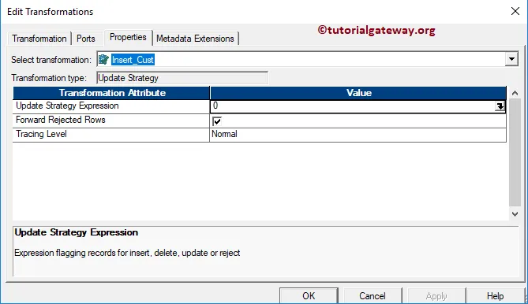
Task: Select the Forward Rejected Rows attribute row
Action: (111, 120)
